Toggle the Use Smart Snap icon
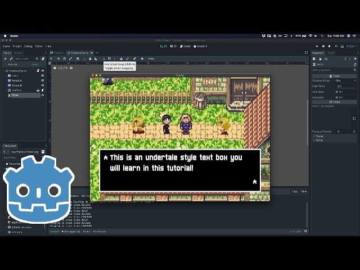This screenshot has width=360, height=270. (103, 58)
